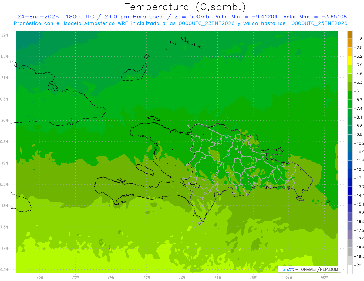Click the '20N' latitude label
364x281 pixels.
coord(5,120)
